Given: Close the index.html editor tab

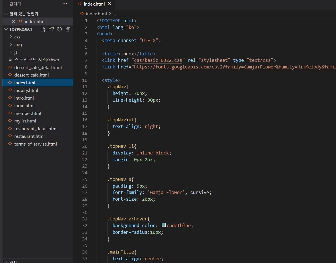Looking at the screenshot, I should coord(109,4).
